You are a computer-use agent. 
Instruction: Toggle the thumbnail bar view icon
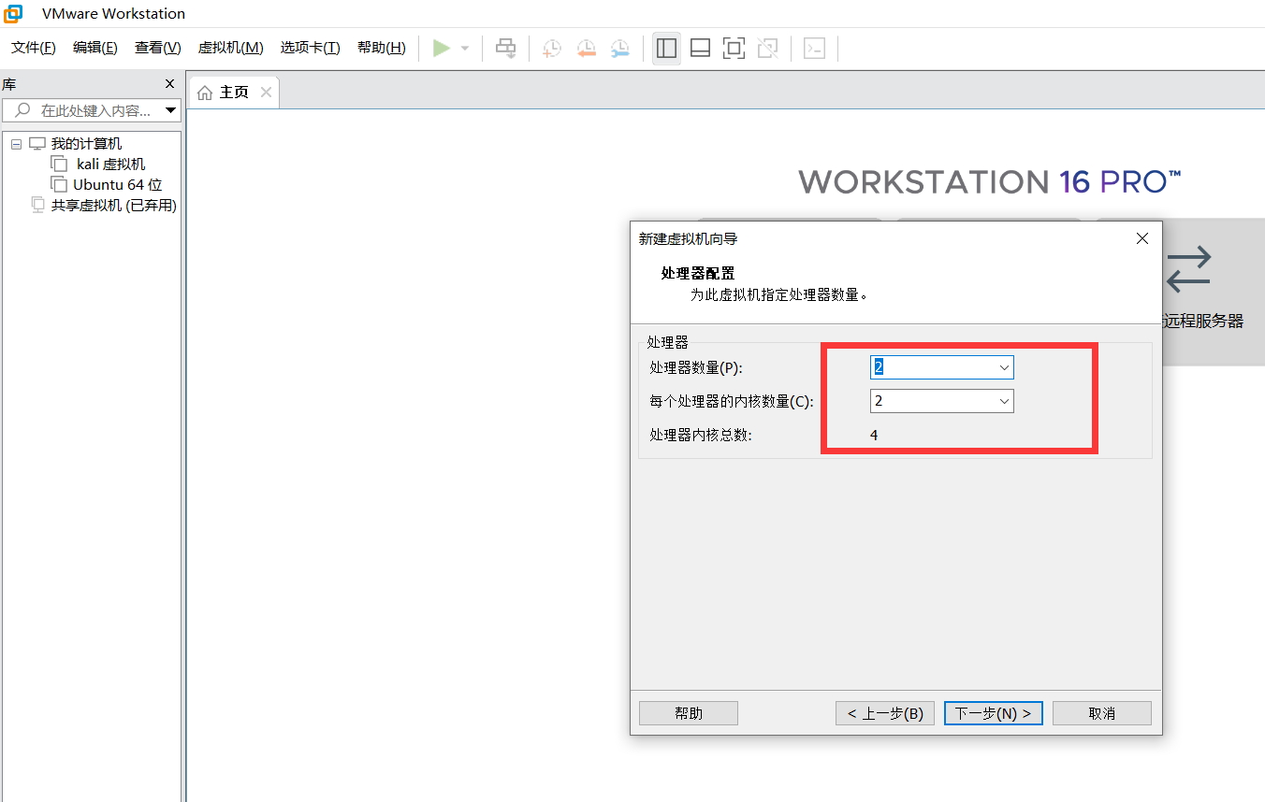click(700, 48)
